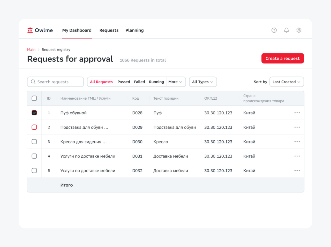Select the Пуф обувной name cell
Viewport: 331px width, 247px height.
pyautogui.click(x=73, y=113)
